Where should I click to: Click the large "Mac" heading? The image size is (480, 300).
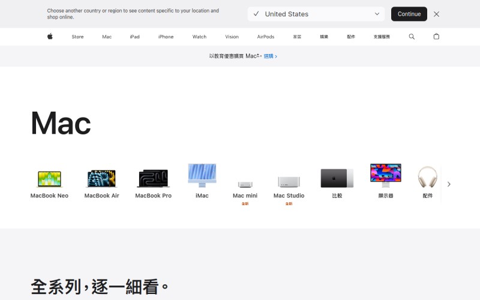61,123
